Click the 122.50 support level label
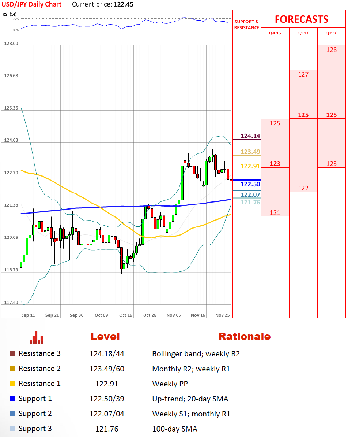348x437 pixels. point(250,184)
